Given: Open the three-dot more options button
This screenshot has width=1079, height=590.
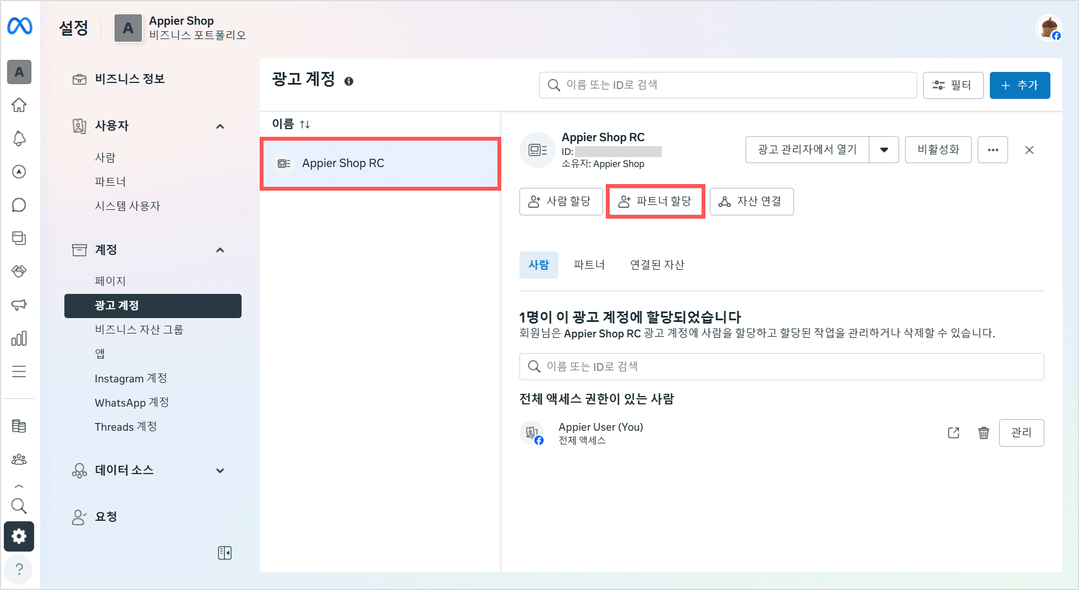Looking at the screenshot, I should [x=993, y=150].
